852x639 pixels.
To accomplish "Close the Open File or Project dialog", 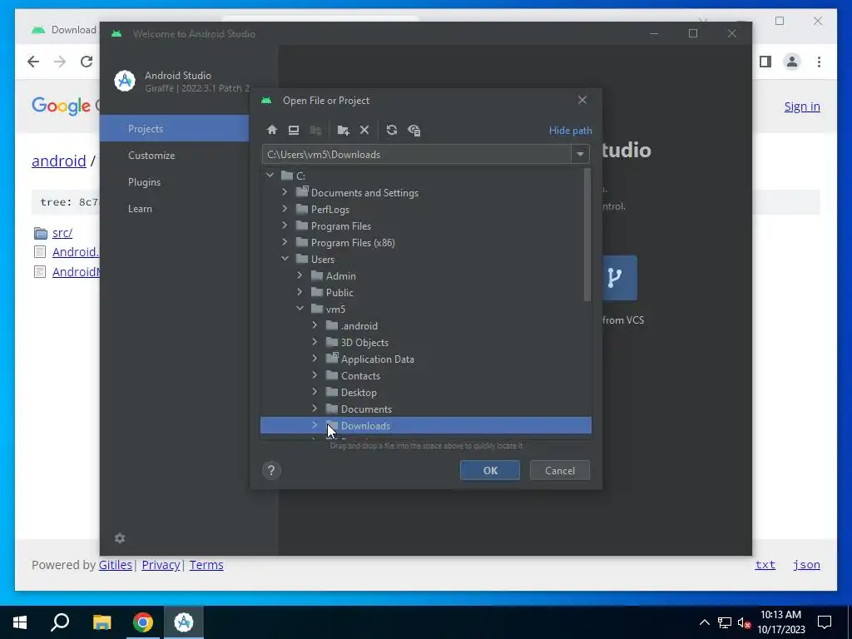I will coord(582,100).
